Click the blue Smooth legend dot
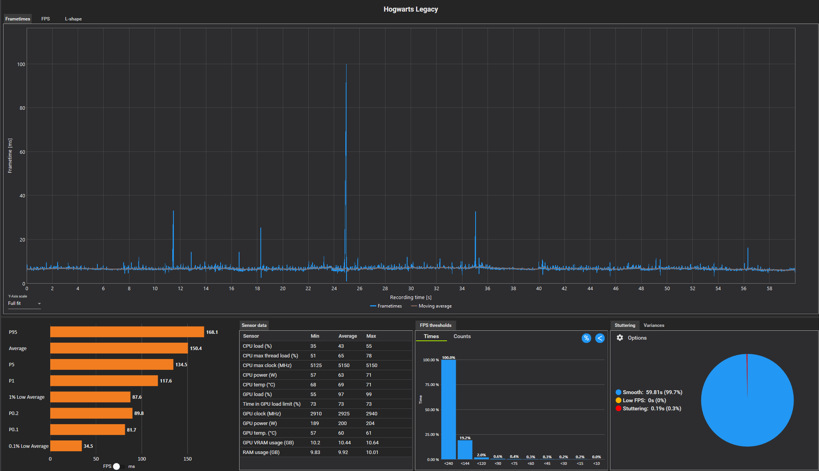 [x=618, y=392]
